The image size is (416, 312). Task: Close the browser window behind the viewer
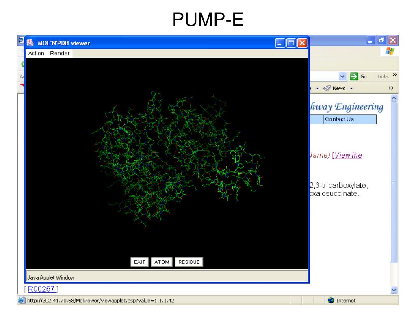point(393,40)
